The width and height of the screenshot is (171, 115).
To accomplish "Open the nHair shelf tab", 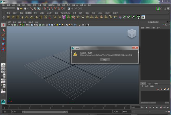I will click(x=100, y=13).
